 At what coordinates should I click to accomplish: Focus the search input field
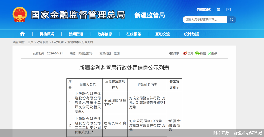coord(205,19)
